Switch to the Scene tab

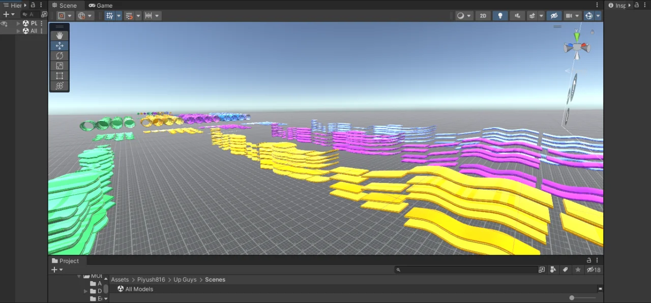point(64,6)
